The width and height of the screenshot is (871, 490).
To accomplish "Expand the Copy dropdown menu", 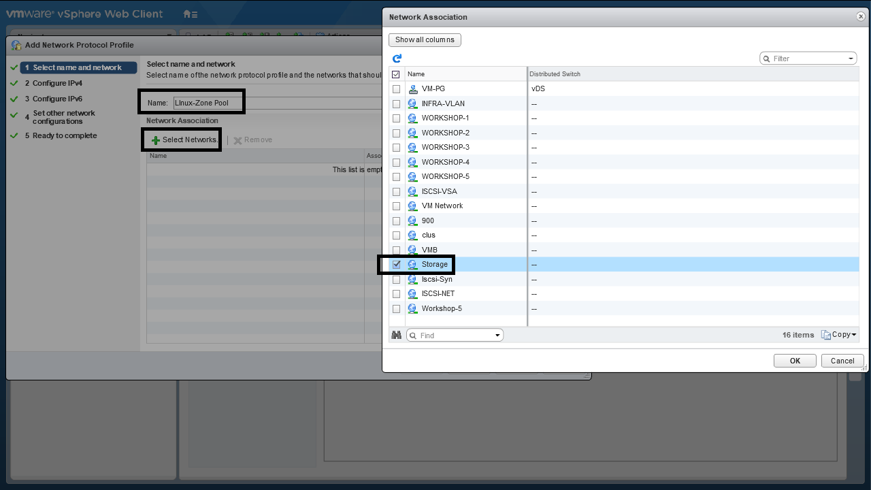I will click(854, 335).
